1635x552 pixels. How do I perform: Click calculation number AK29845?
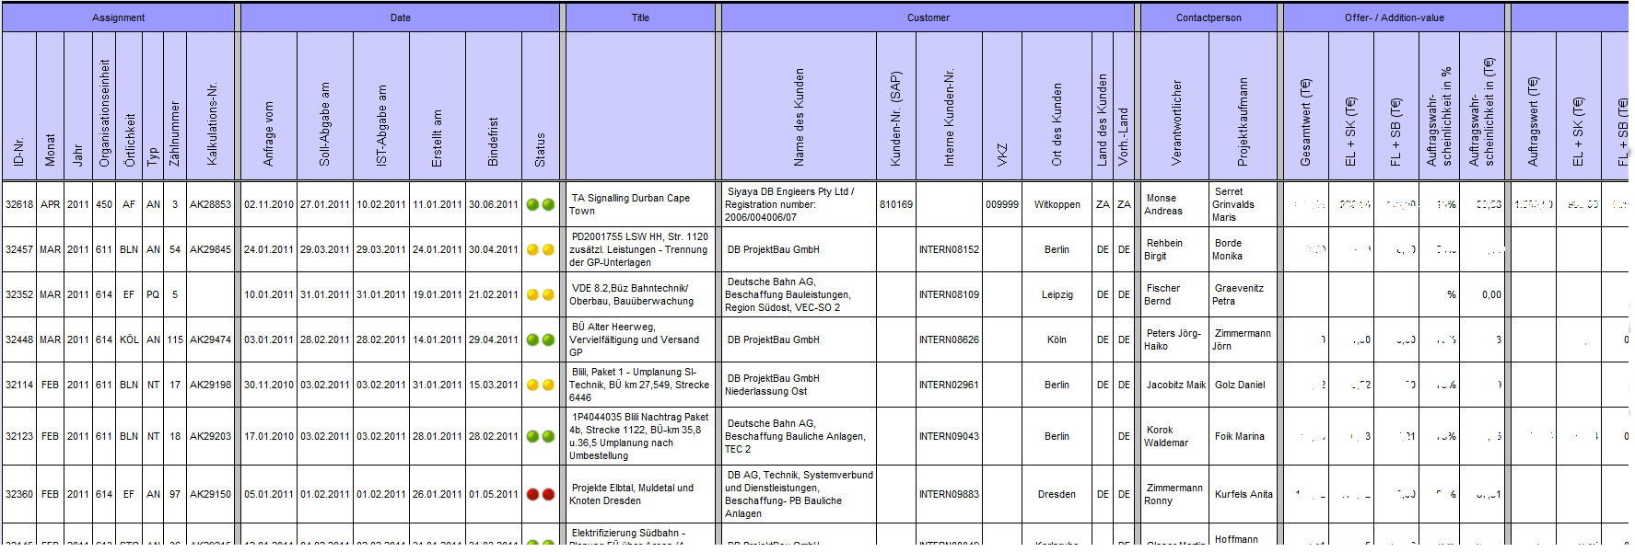210,249
